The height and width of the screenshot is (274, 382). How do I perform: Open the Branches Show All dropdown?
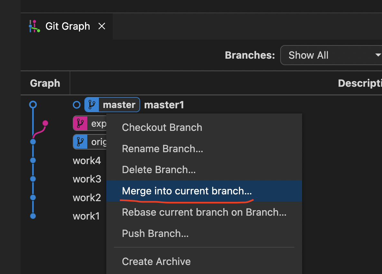[x=331, y=55]
